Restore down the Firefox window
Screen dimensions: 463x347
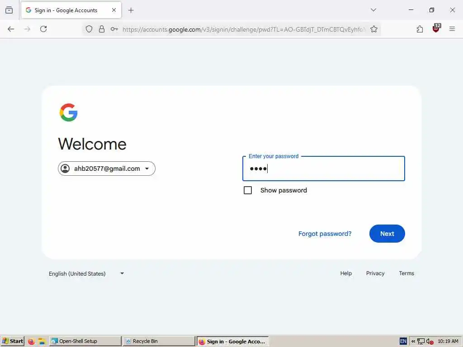point(432,10)
